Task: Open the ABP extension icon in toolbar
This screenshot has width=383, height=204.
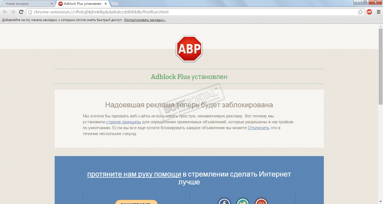Action: coord(369,12)
